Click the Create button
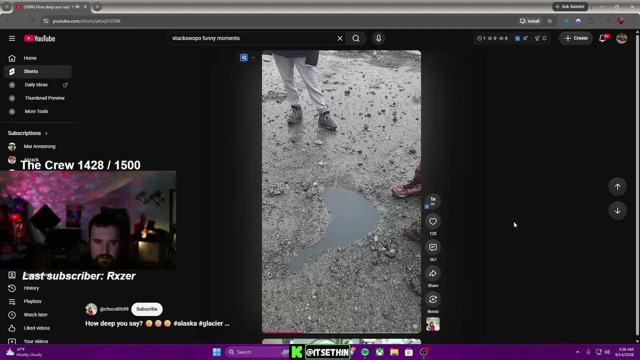This screenshot has width=640, height=360. coord(576,38)
